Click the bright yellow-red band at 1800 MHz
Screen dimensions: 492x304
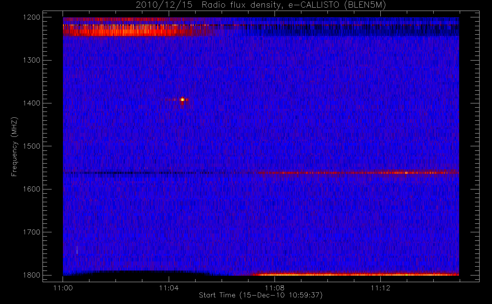(x=354, y=274)
